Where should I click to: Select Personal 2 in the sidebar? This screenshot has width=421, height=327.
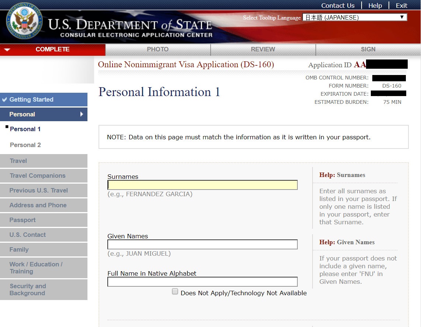click(25, 145)
